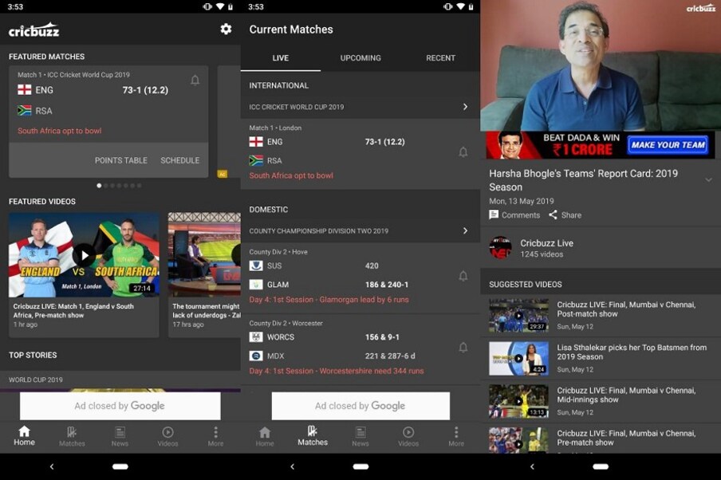Open Cricbuzz Live channel avatar
The width and height of the screenshot is (721, 480).
(500, 247)
